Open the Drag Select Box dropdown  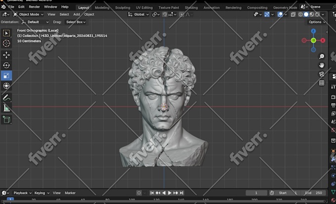pos(76,22)
